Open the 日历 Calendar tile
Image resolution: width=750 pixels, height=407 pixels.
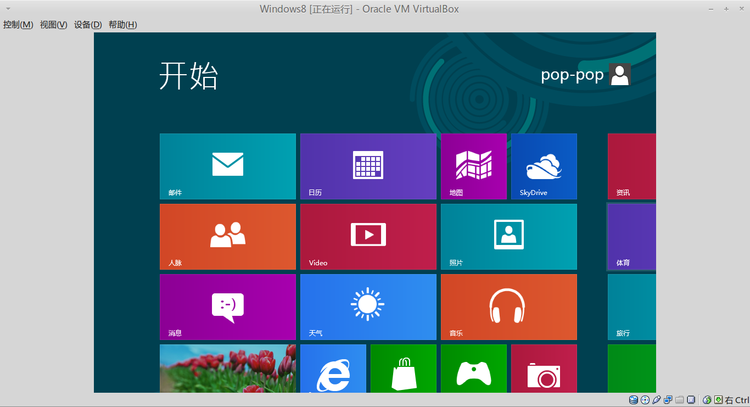click(x=368, y=166)
